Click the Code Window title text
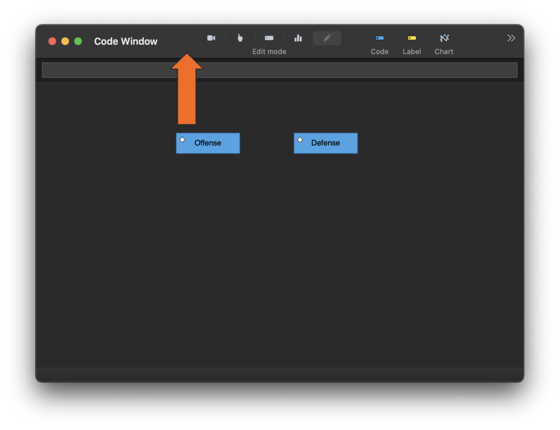560x430 pixels. tap(126, 41)
